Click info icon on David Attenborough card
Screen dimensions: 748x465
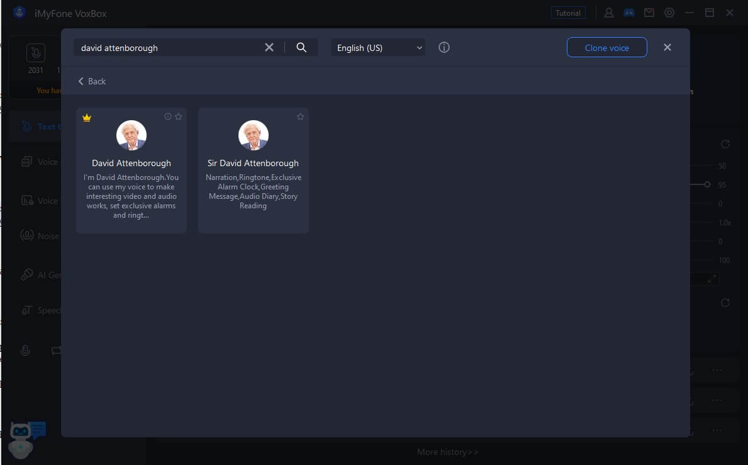(167, 116)
